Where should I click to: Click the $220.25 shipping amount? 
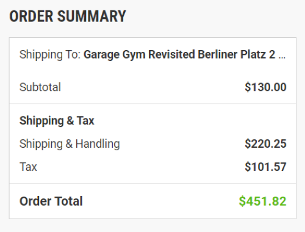[x=265, y=143]
